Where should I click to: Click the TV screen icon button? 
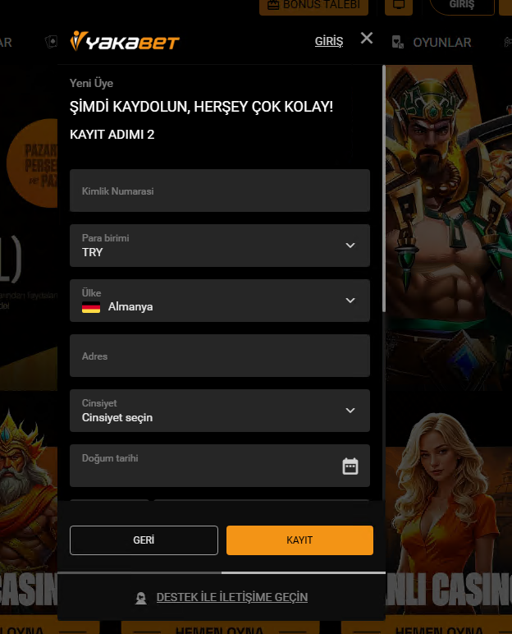tap(399, 6)
